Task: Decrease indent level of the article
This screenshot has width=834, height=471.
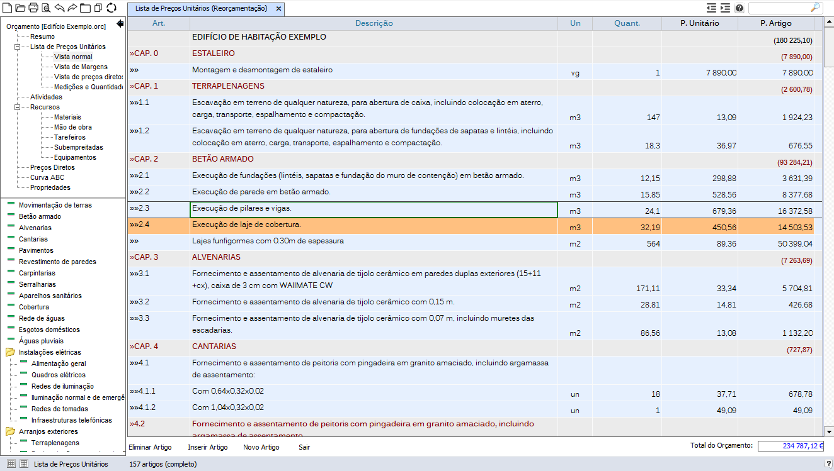Action: tap(712, 8)
